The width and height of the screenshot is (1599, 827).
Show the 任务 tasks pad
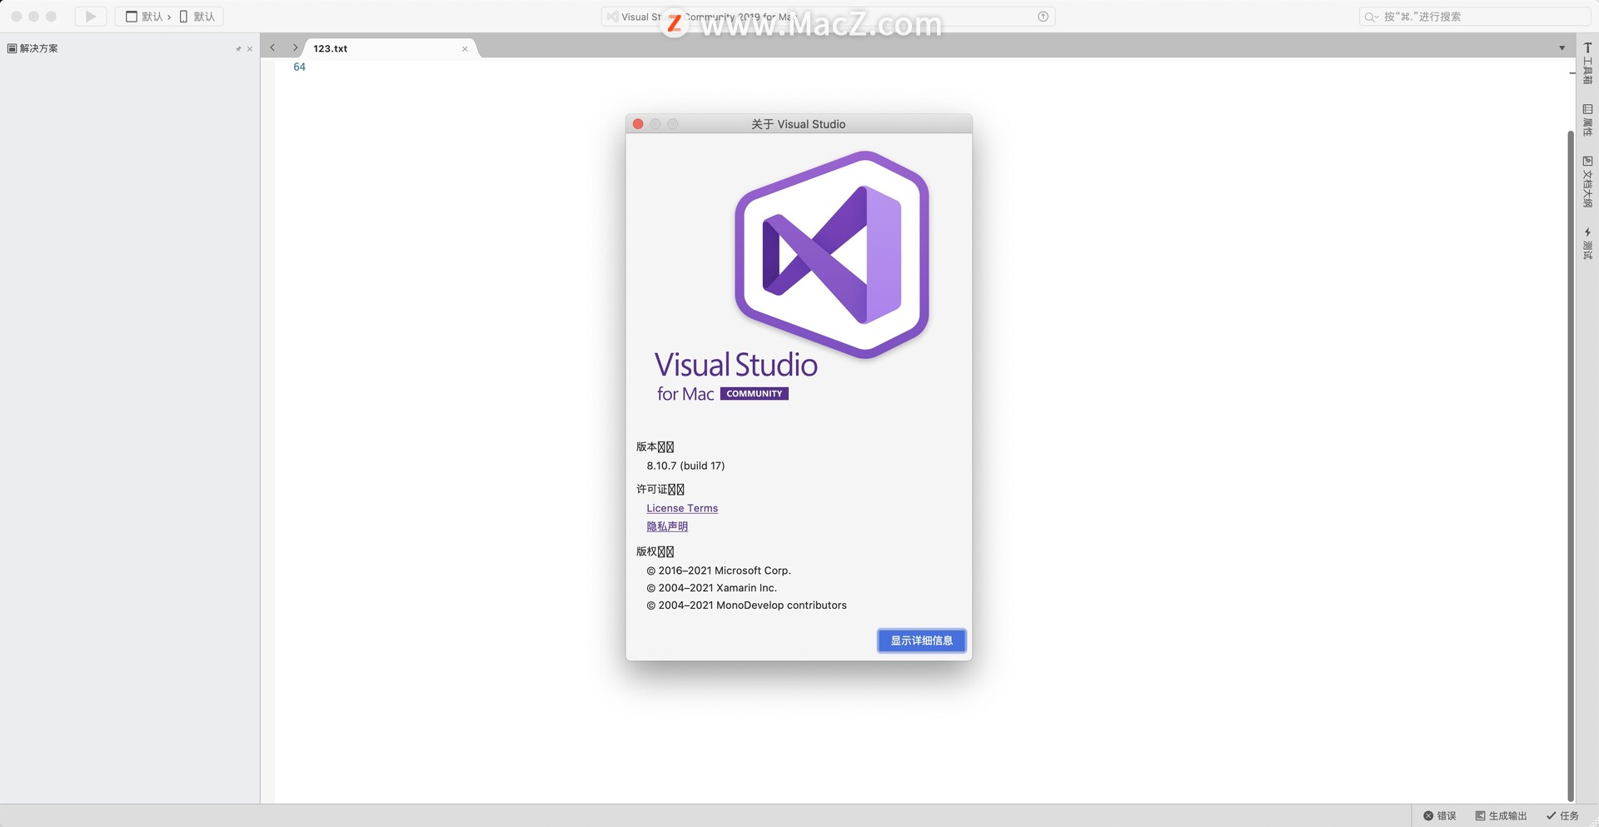coord(1562,816)
